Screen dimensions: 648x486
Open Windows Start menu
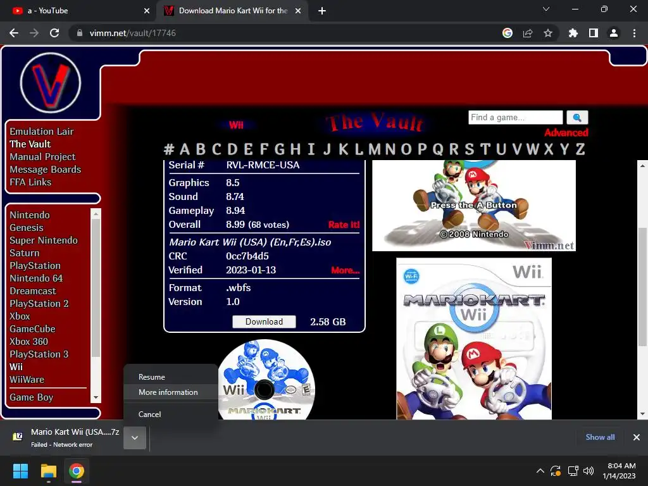pos(20,471)
